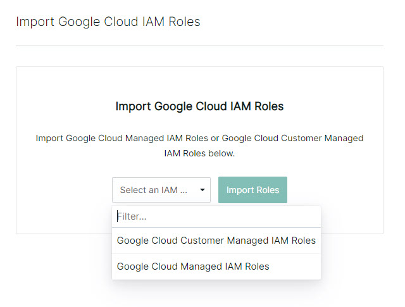
Task: Choose Google Cloud Customer Managed IAM Roles
Action: click(216, 241)
